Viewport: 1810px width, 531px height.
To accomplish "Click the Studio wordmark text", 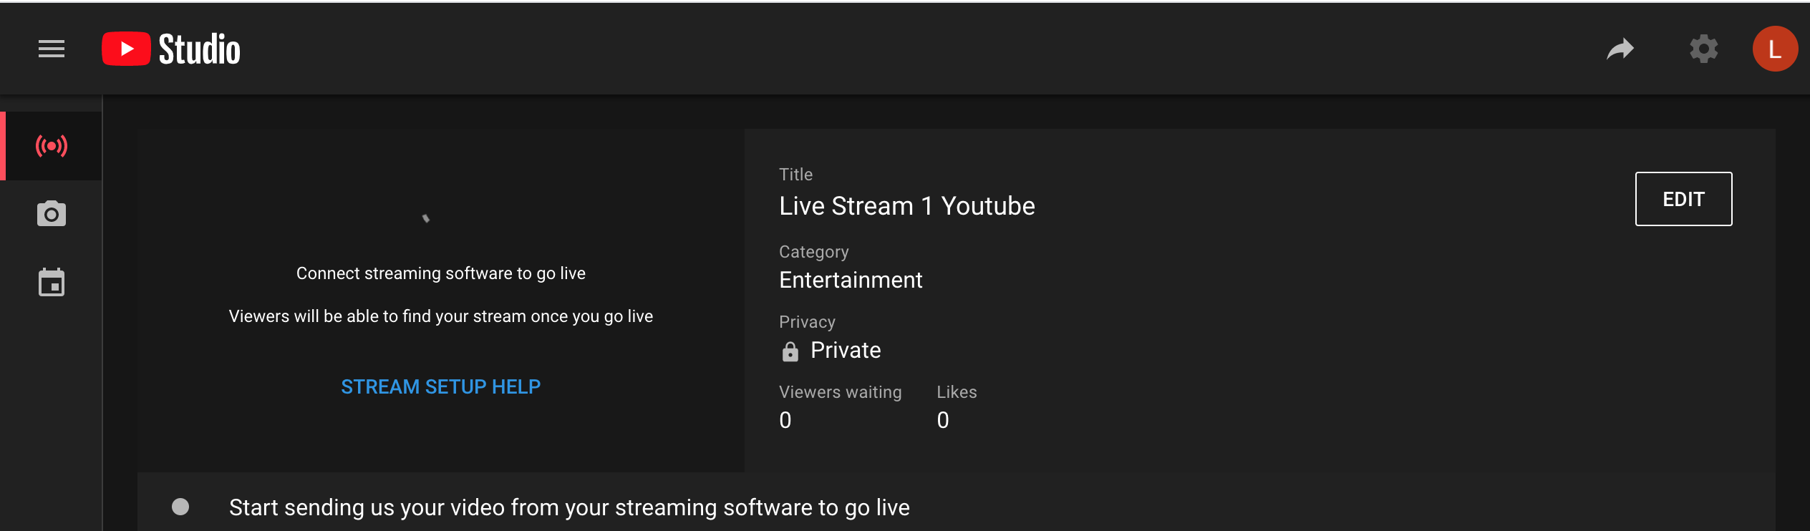I will tap(200, 49).
